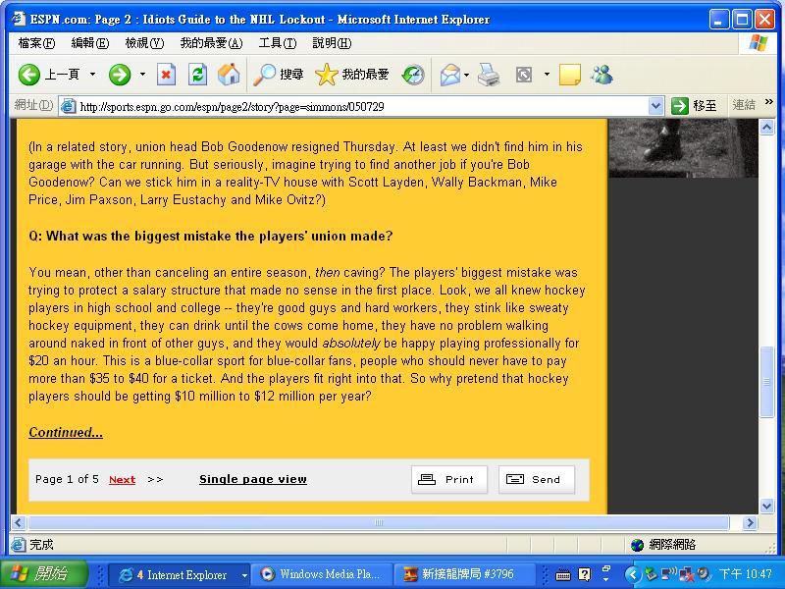Click the vertical scrollbar down arrow
Screen dimensions: 785x589
point(766,506)
